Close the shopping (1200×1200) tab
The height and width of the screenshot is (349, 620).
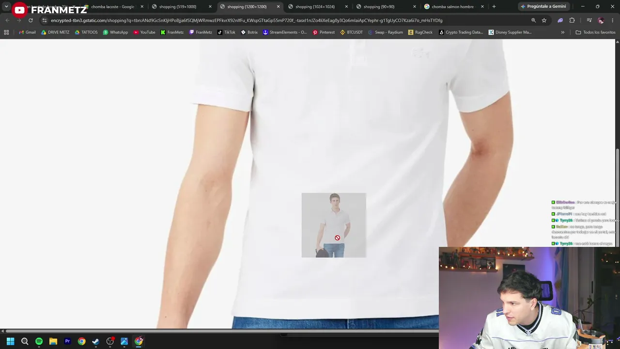[x=278, y=7]
